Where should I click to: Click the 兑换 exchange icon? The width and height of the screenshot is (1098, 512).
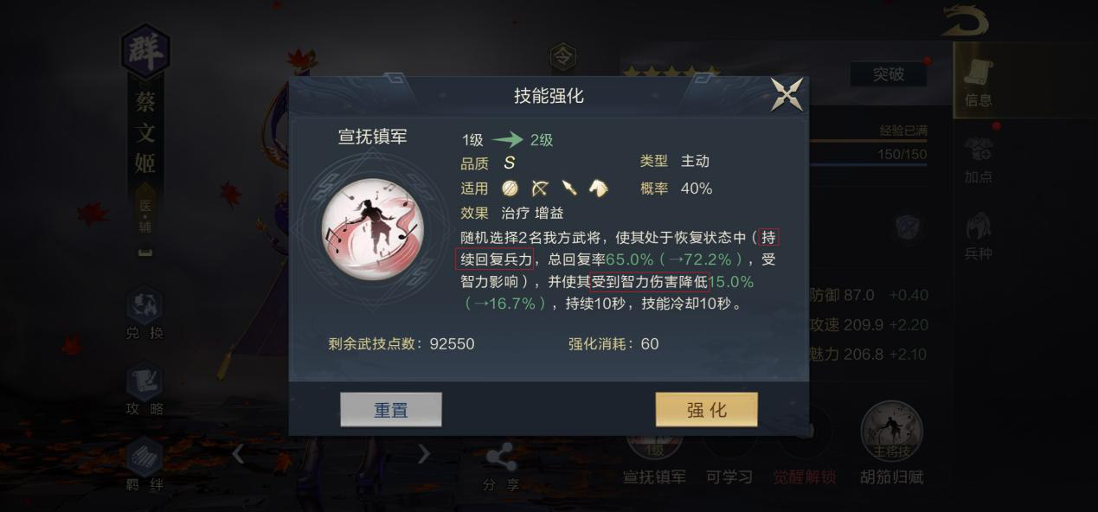(x=144, y=313)
